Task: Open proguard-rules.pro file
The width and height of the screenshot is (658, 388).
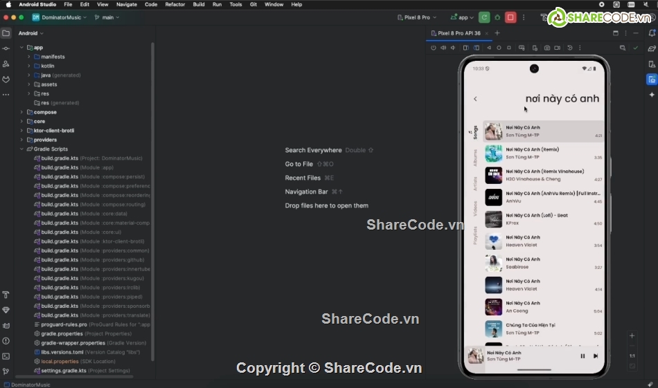Action: click(x=64, y=324)
